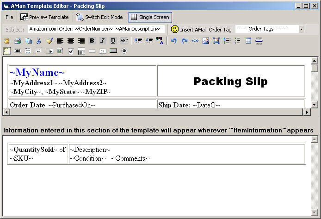321x219 pixels.
Task: Click Single Screen view button
Action: click(150, 17)
